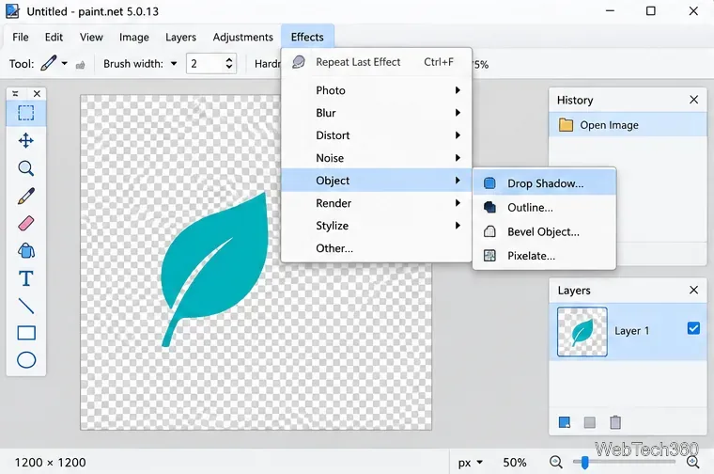714x474 pixels.
Task: Open the Image menu
Action: click(133, 37)
